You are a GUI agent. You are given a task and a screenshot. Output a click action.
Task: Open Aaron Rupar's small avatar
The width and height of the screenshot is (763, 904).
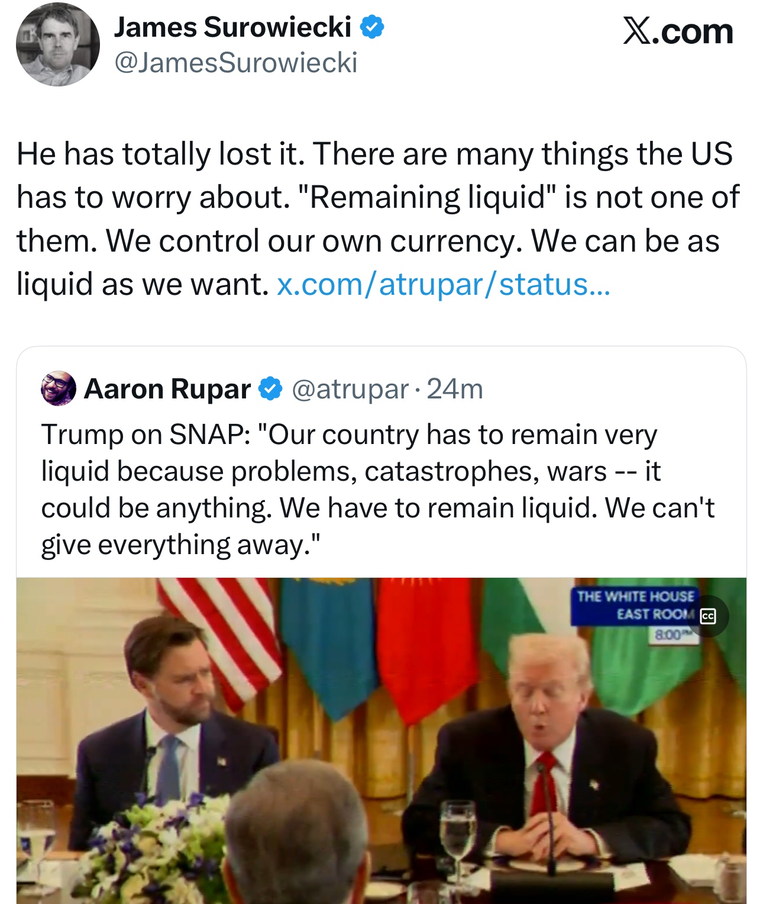coord(58,389)
